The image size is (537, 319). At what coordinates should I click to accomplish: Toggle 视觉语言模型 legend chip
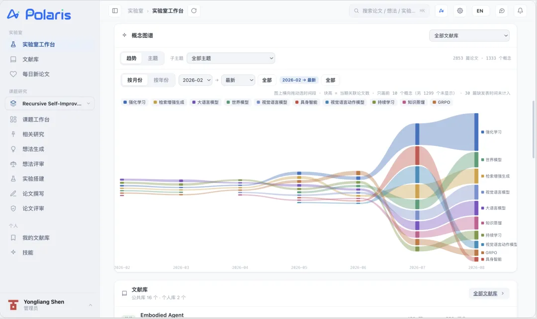click(272, 102)
